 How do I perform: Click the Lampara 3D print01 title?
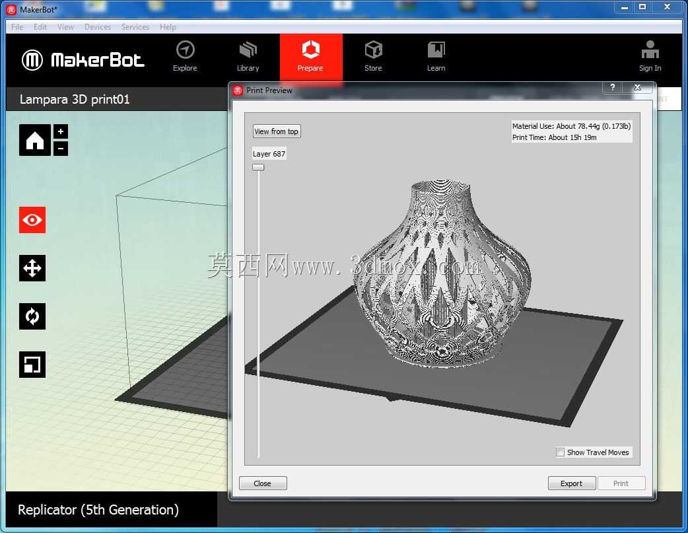point(75,99)
